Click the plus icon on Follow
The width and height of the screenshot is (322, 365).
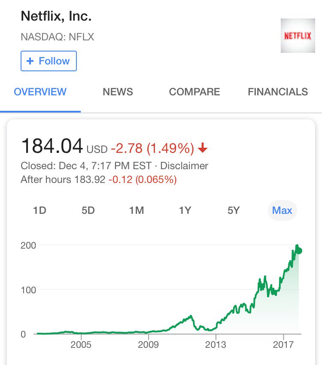30,61
